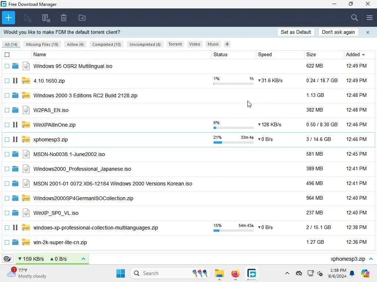Image resolution: width=377 pixels, height=282 pixels.
Task: Open folder for MSDN 2001-01 Korean iso
Action: [15, 184]
